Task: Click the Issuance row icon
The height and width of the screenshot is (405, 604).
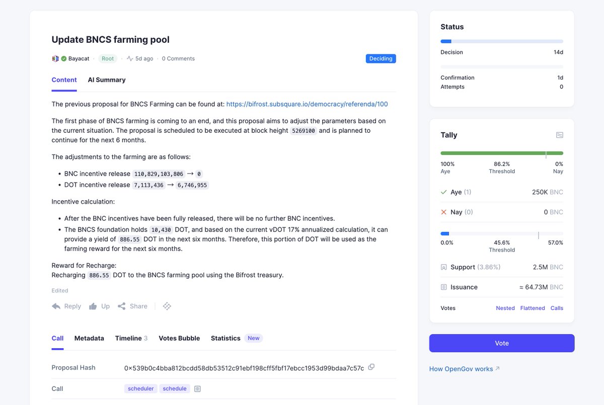Action: [443, 287]
